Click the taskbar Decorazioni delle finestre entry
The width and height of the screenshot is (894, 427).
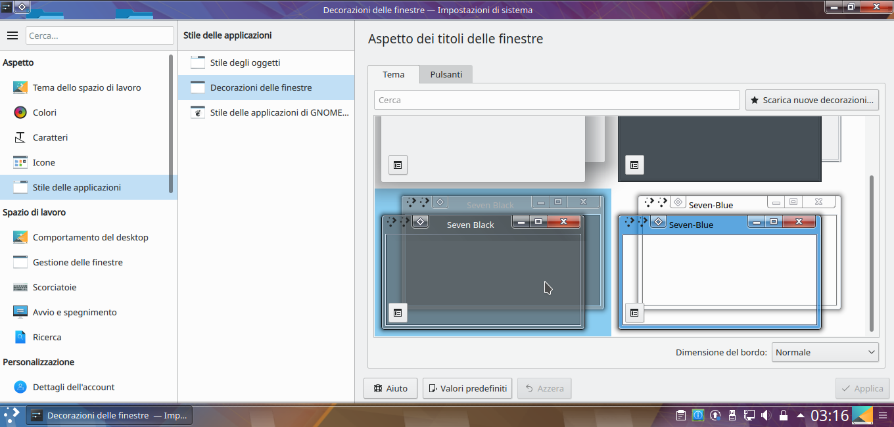[109, 415]
